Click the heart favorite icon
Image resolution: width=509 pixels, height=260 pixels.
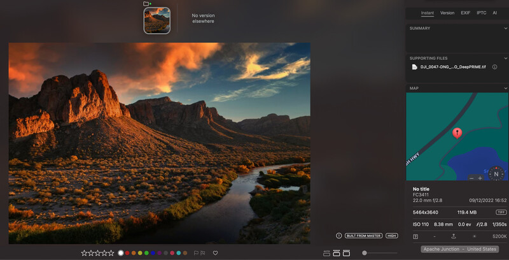click(x=215, y=253)
